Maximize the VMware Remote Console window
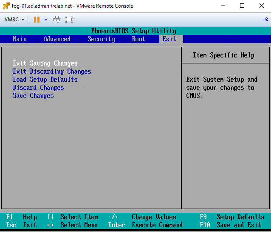Image resolution: width=271 pixels, height=232 pixels. tap(242, 6)
